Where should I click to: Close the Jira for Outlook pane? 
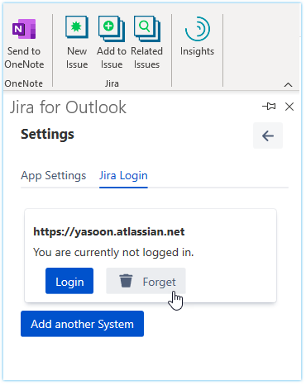[x=289, y=107]
